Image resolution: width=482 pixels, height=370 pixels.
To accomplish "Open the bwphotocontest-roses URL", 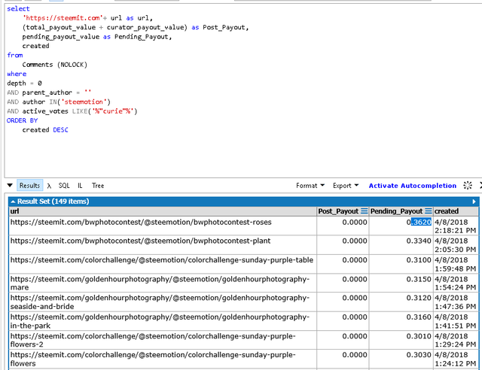I will (141, 222).
